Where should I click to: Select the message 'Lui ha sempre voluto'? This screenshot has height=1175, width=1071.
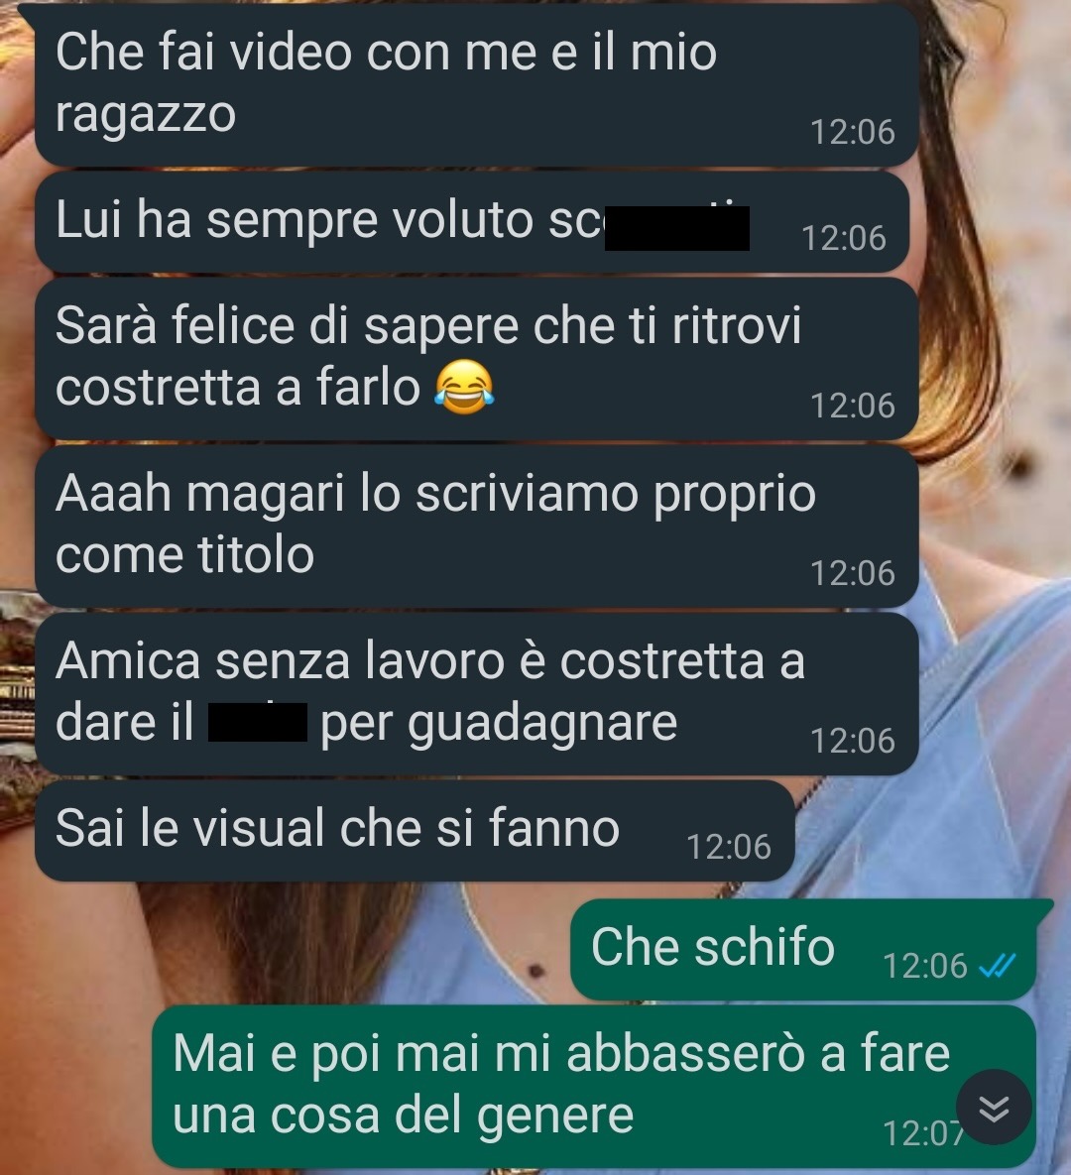coord(472,222)
